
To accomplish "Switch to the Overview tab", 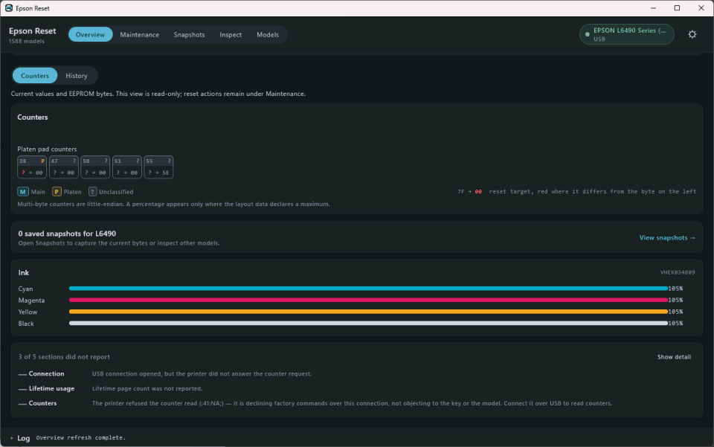I will pos(90,35).
